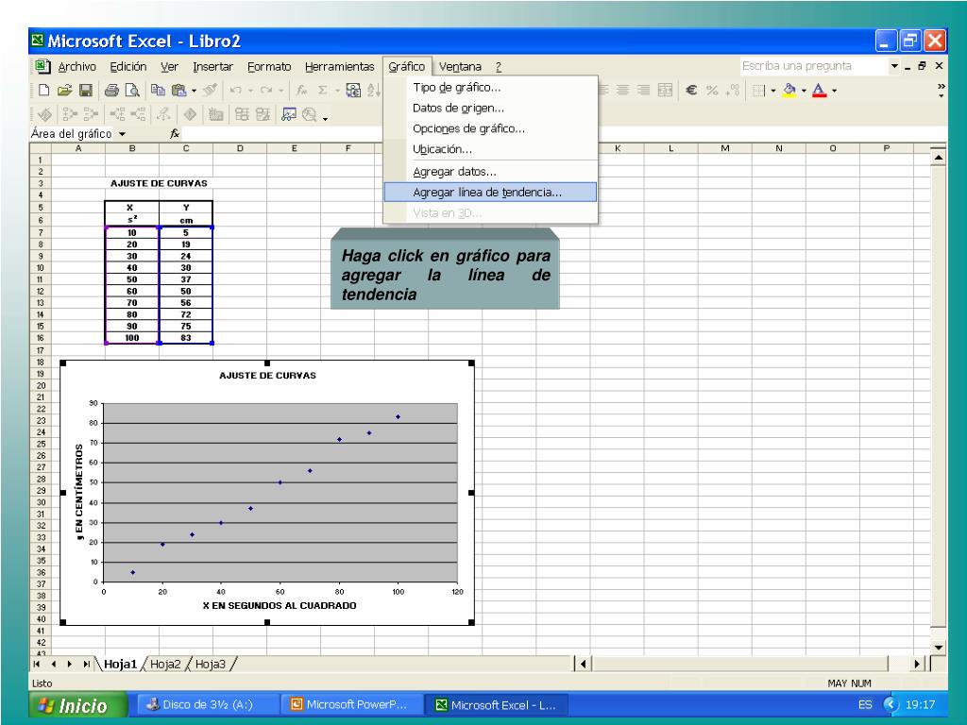
Task: Open the Ver menu
Action: [x=169, y=67]
